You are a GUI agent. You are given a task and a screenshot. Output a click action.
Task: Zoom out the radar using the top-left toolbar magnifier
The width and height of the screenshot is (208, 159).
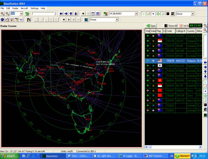[7, 14]
